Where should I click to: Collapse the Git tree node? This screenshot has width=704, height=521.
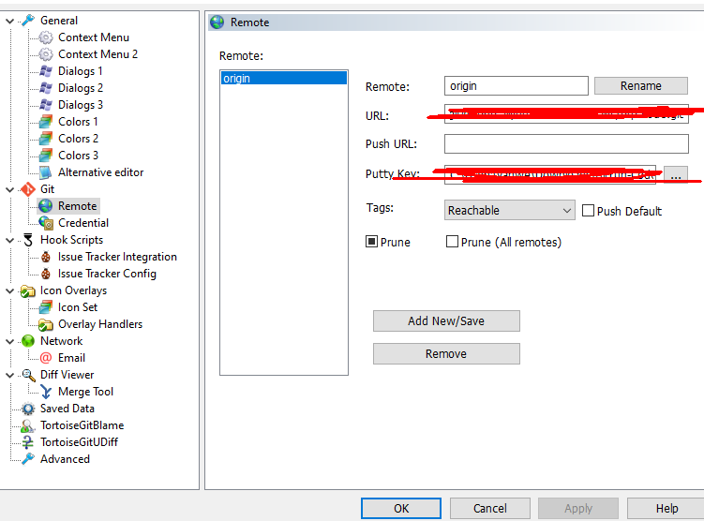[9, 189]
